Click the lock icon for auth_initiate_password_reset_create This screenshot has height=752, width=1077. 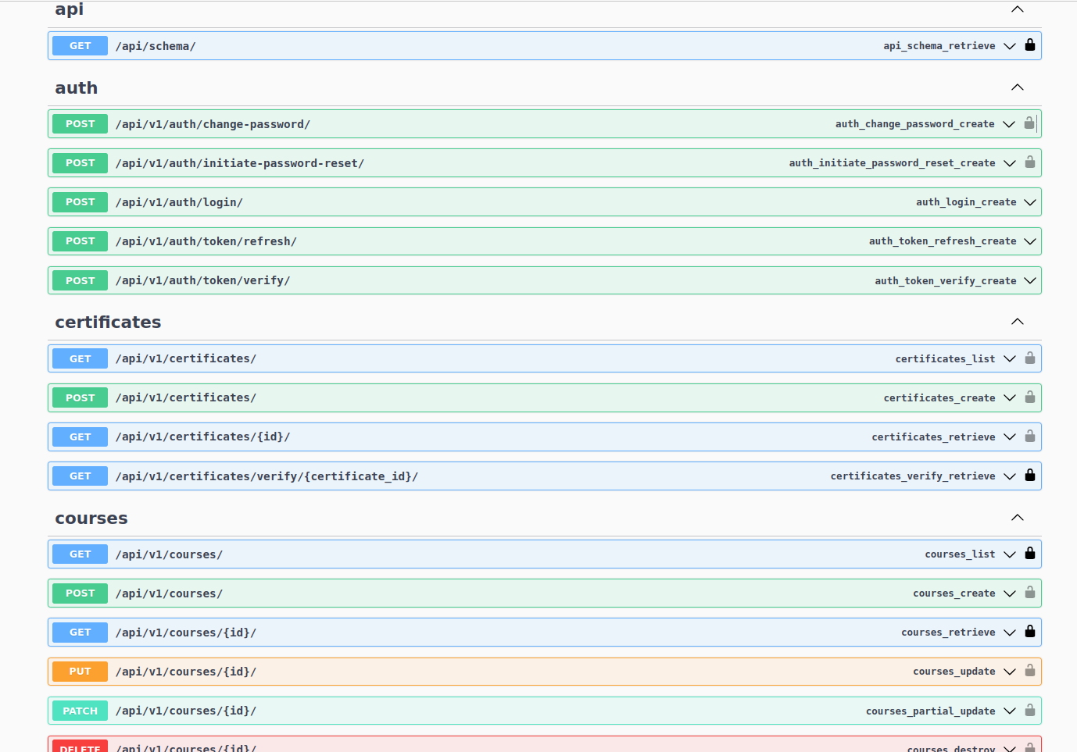pos(1030,162)
